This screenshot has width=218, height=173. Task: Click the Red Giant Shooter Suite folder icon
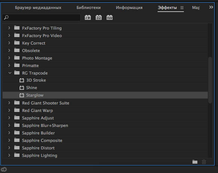17,103
